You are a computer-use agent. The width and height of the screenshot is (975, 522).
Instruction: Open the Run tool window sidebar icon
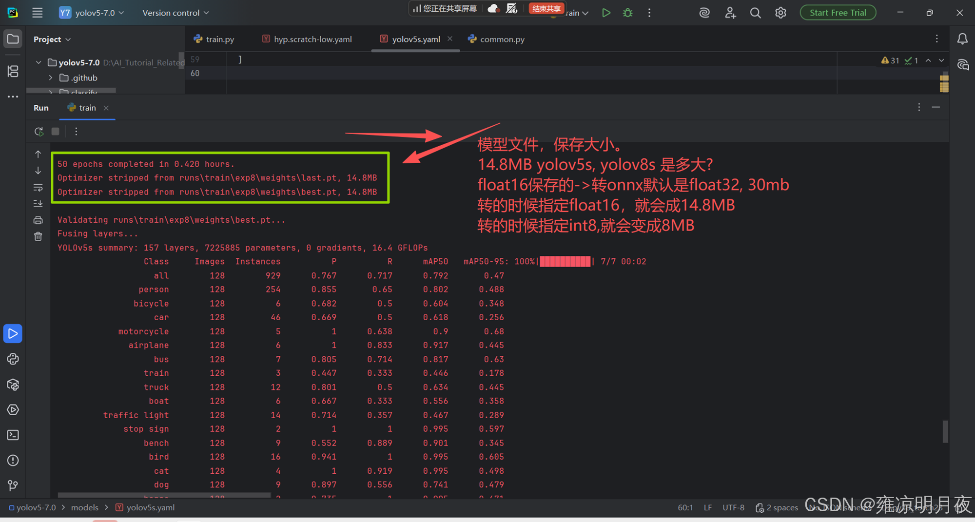coord(13,333)
